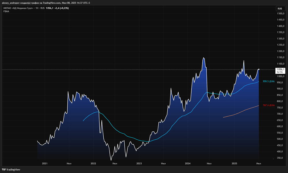Click the Июл label following 2025

coord(259,164)
